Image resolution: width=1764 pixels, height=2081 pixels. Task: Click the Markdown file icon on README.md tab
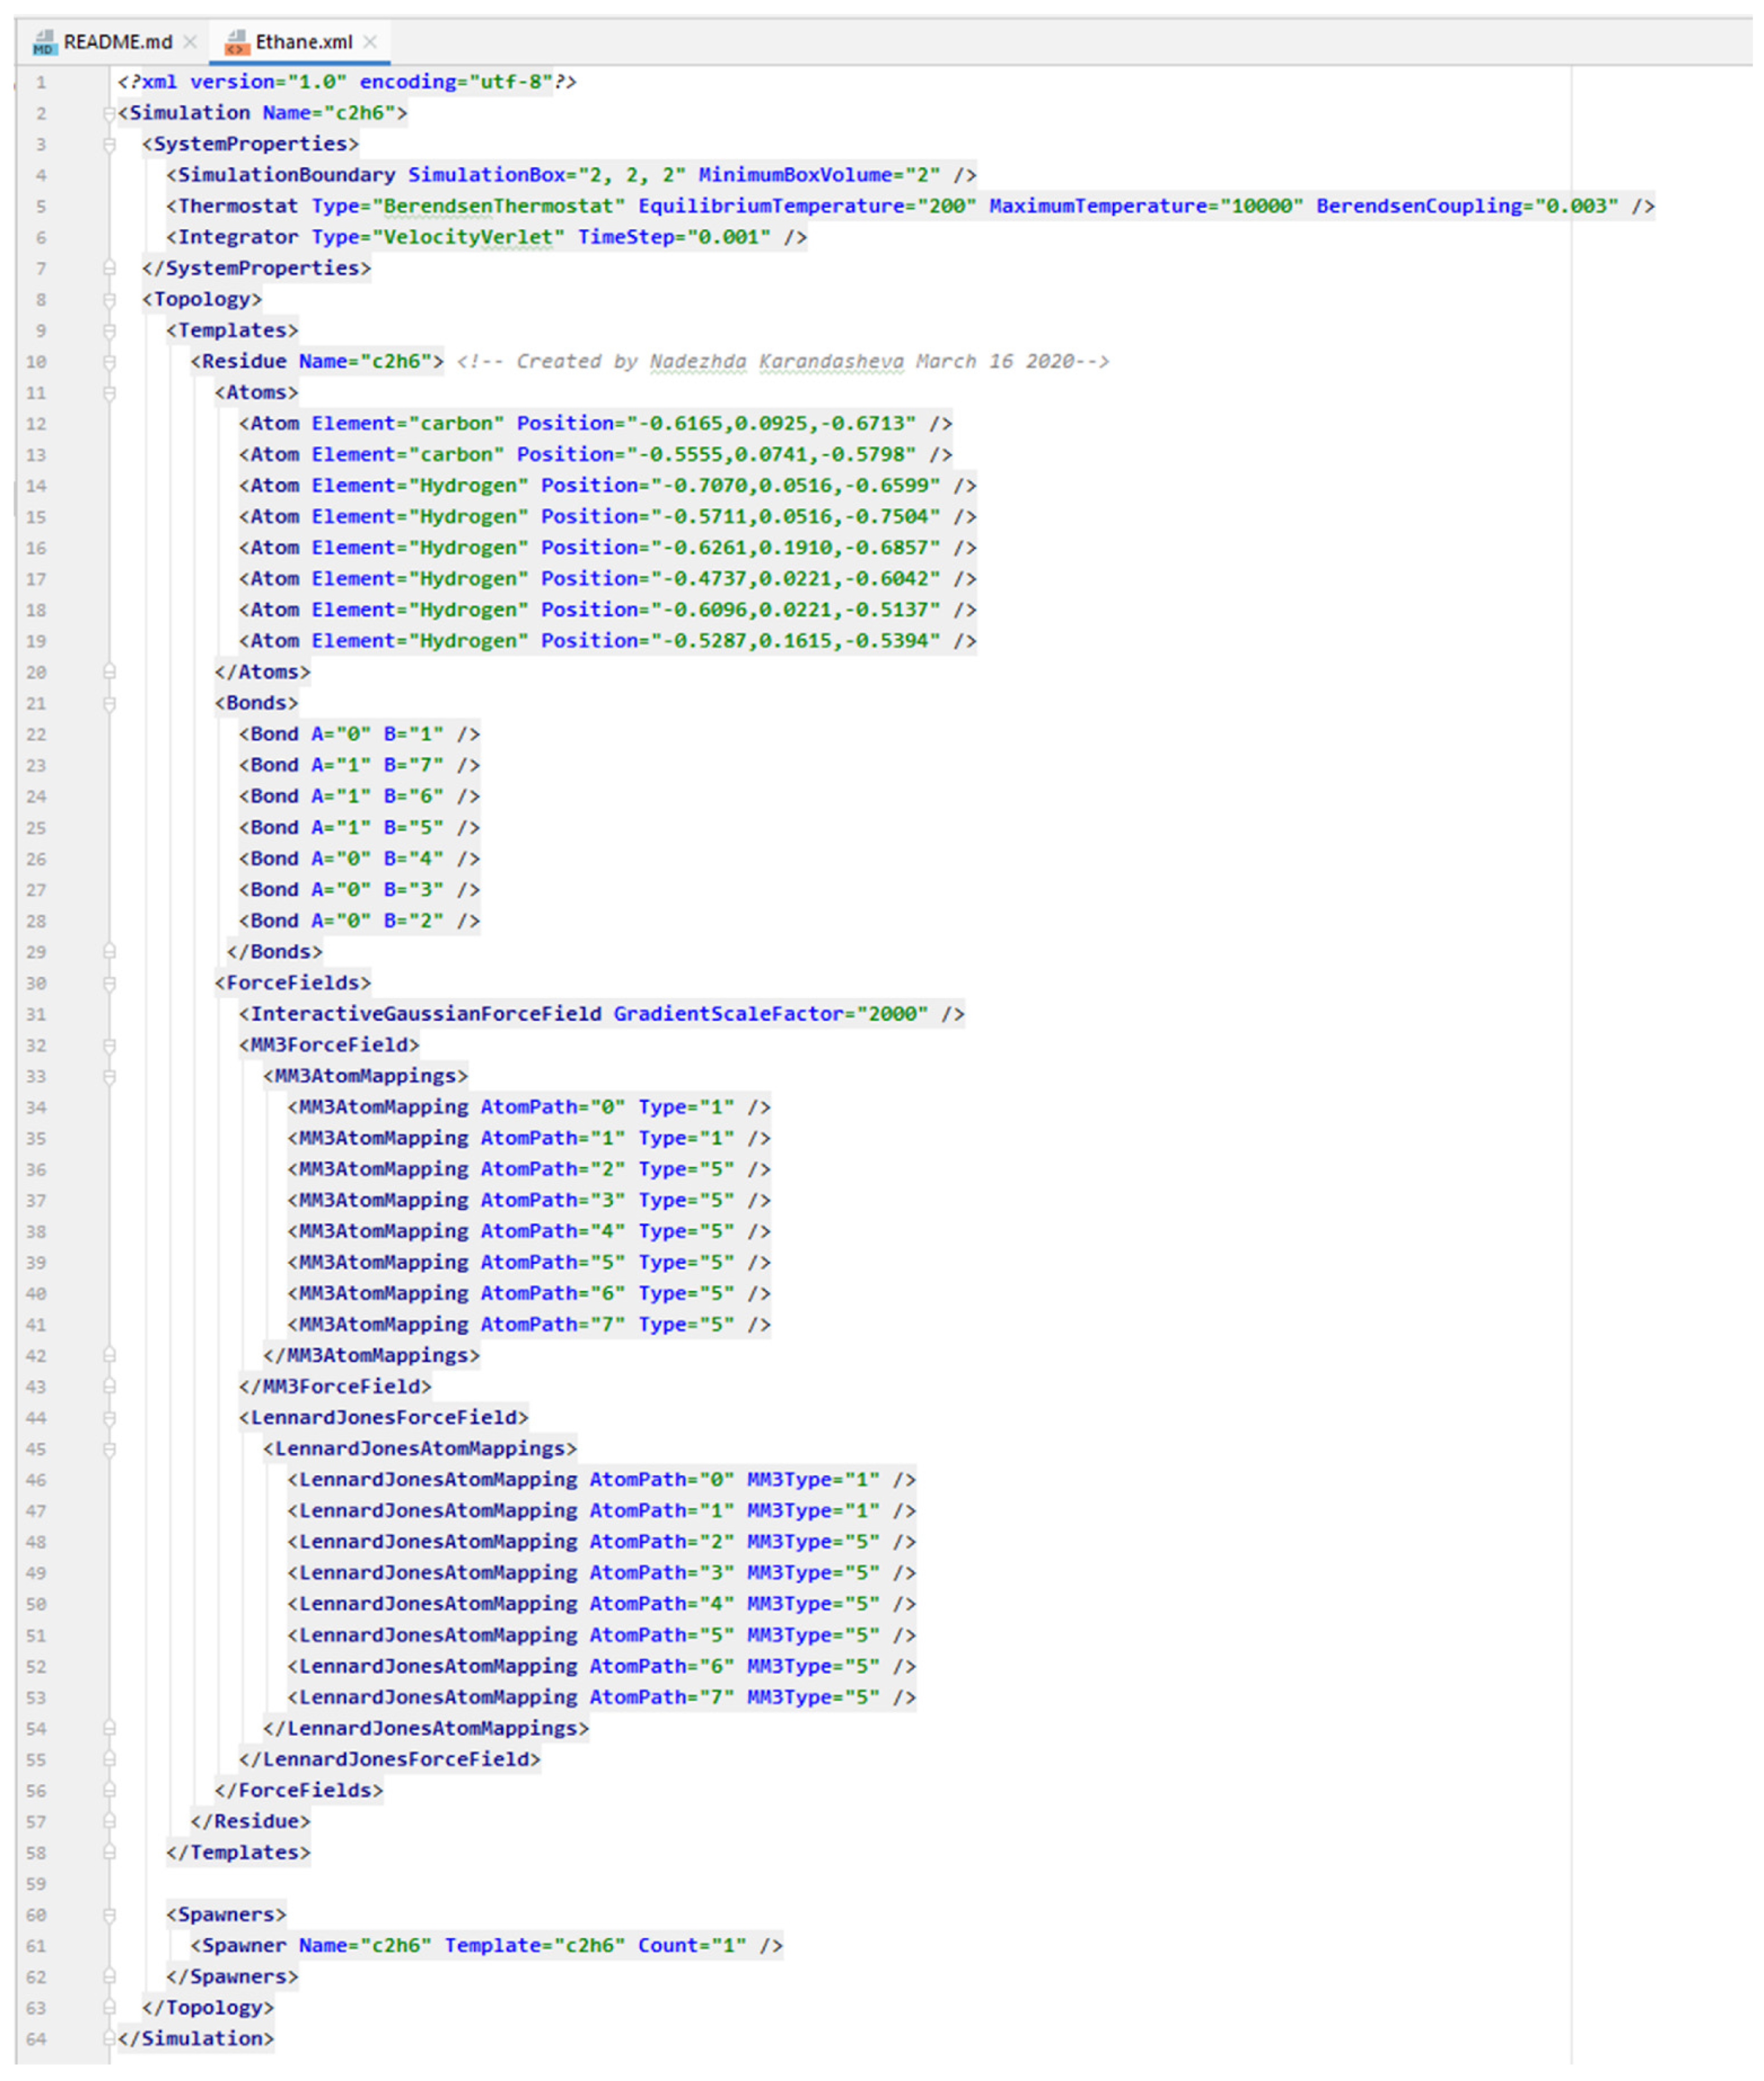tap(44, 42)
